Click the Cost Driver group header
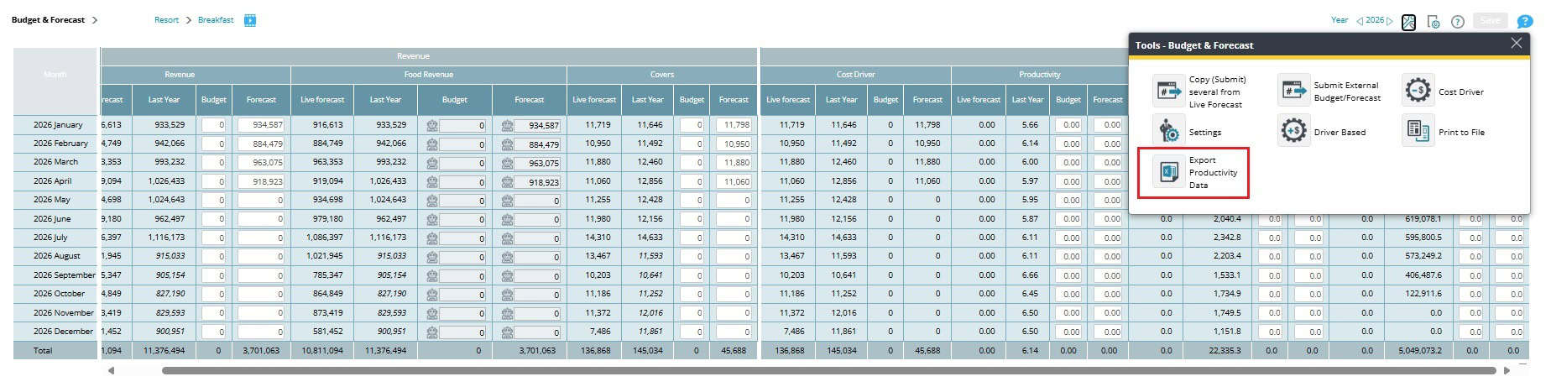This screenshot has width=1551, height=387. point(855,75)
